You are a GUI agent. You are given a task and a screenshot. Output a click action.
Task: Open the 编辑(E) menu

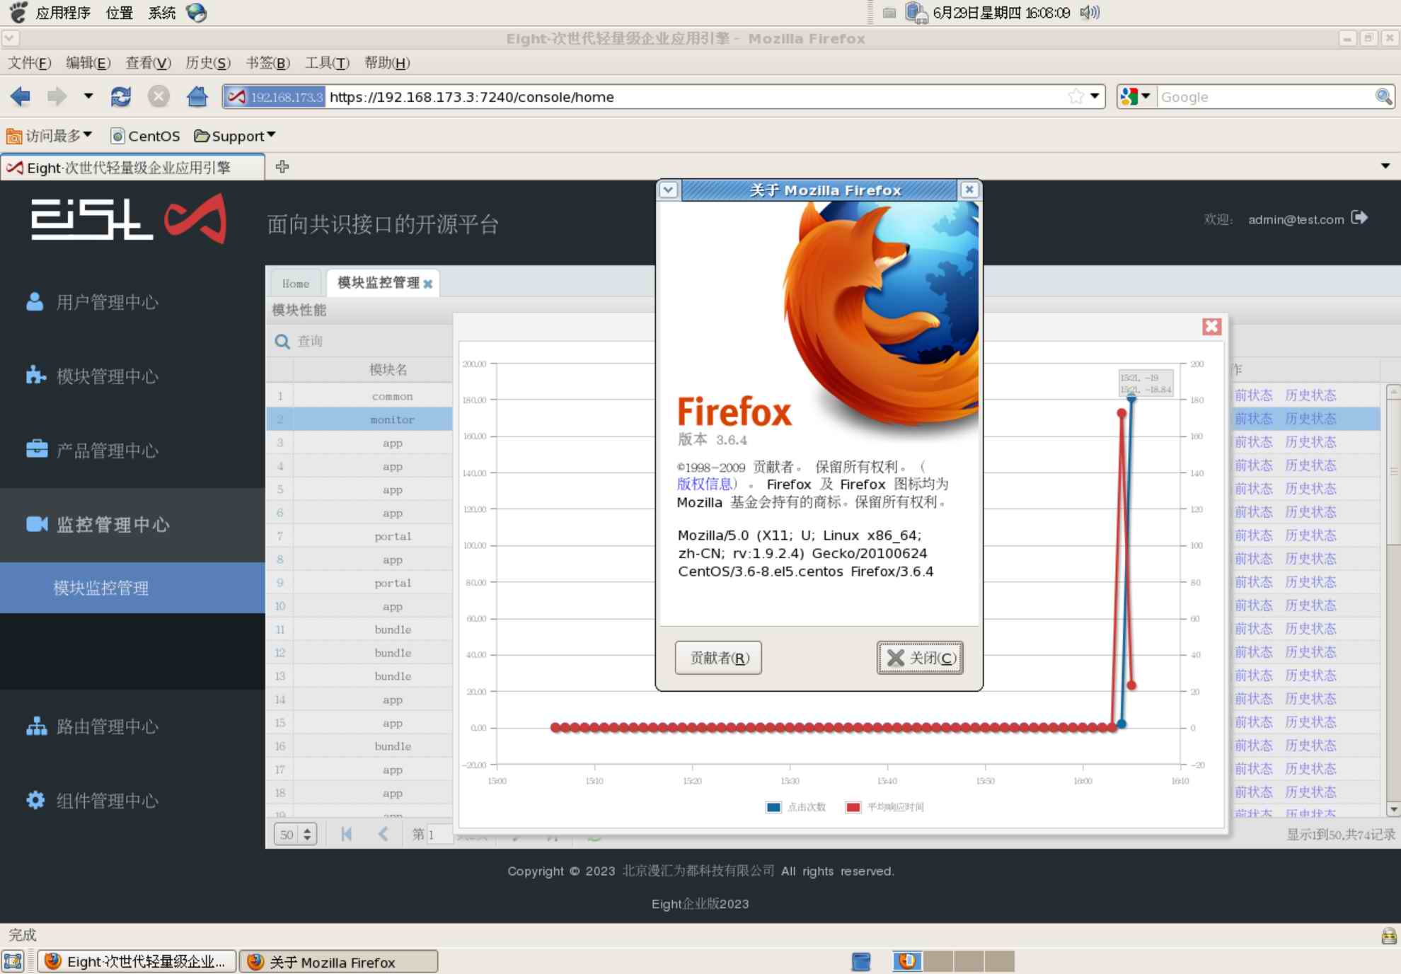88,63
